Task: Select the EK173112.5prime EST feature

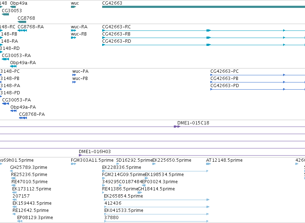Action: pyautogui.click(x=14, y=193)
